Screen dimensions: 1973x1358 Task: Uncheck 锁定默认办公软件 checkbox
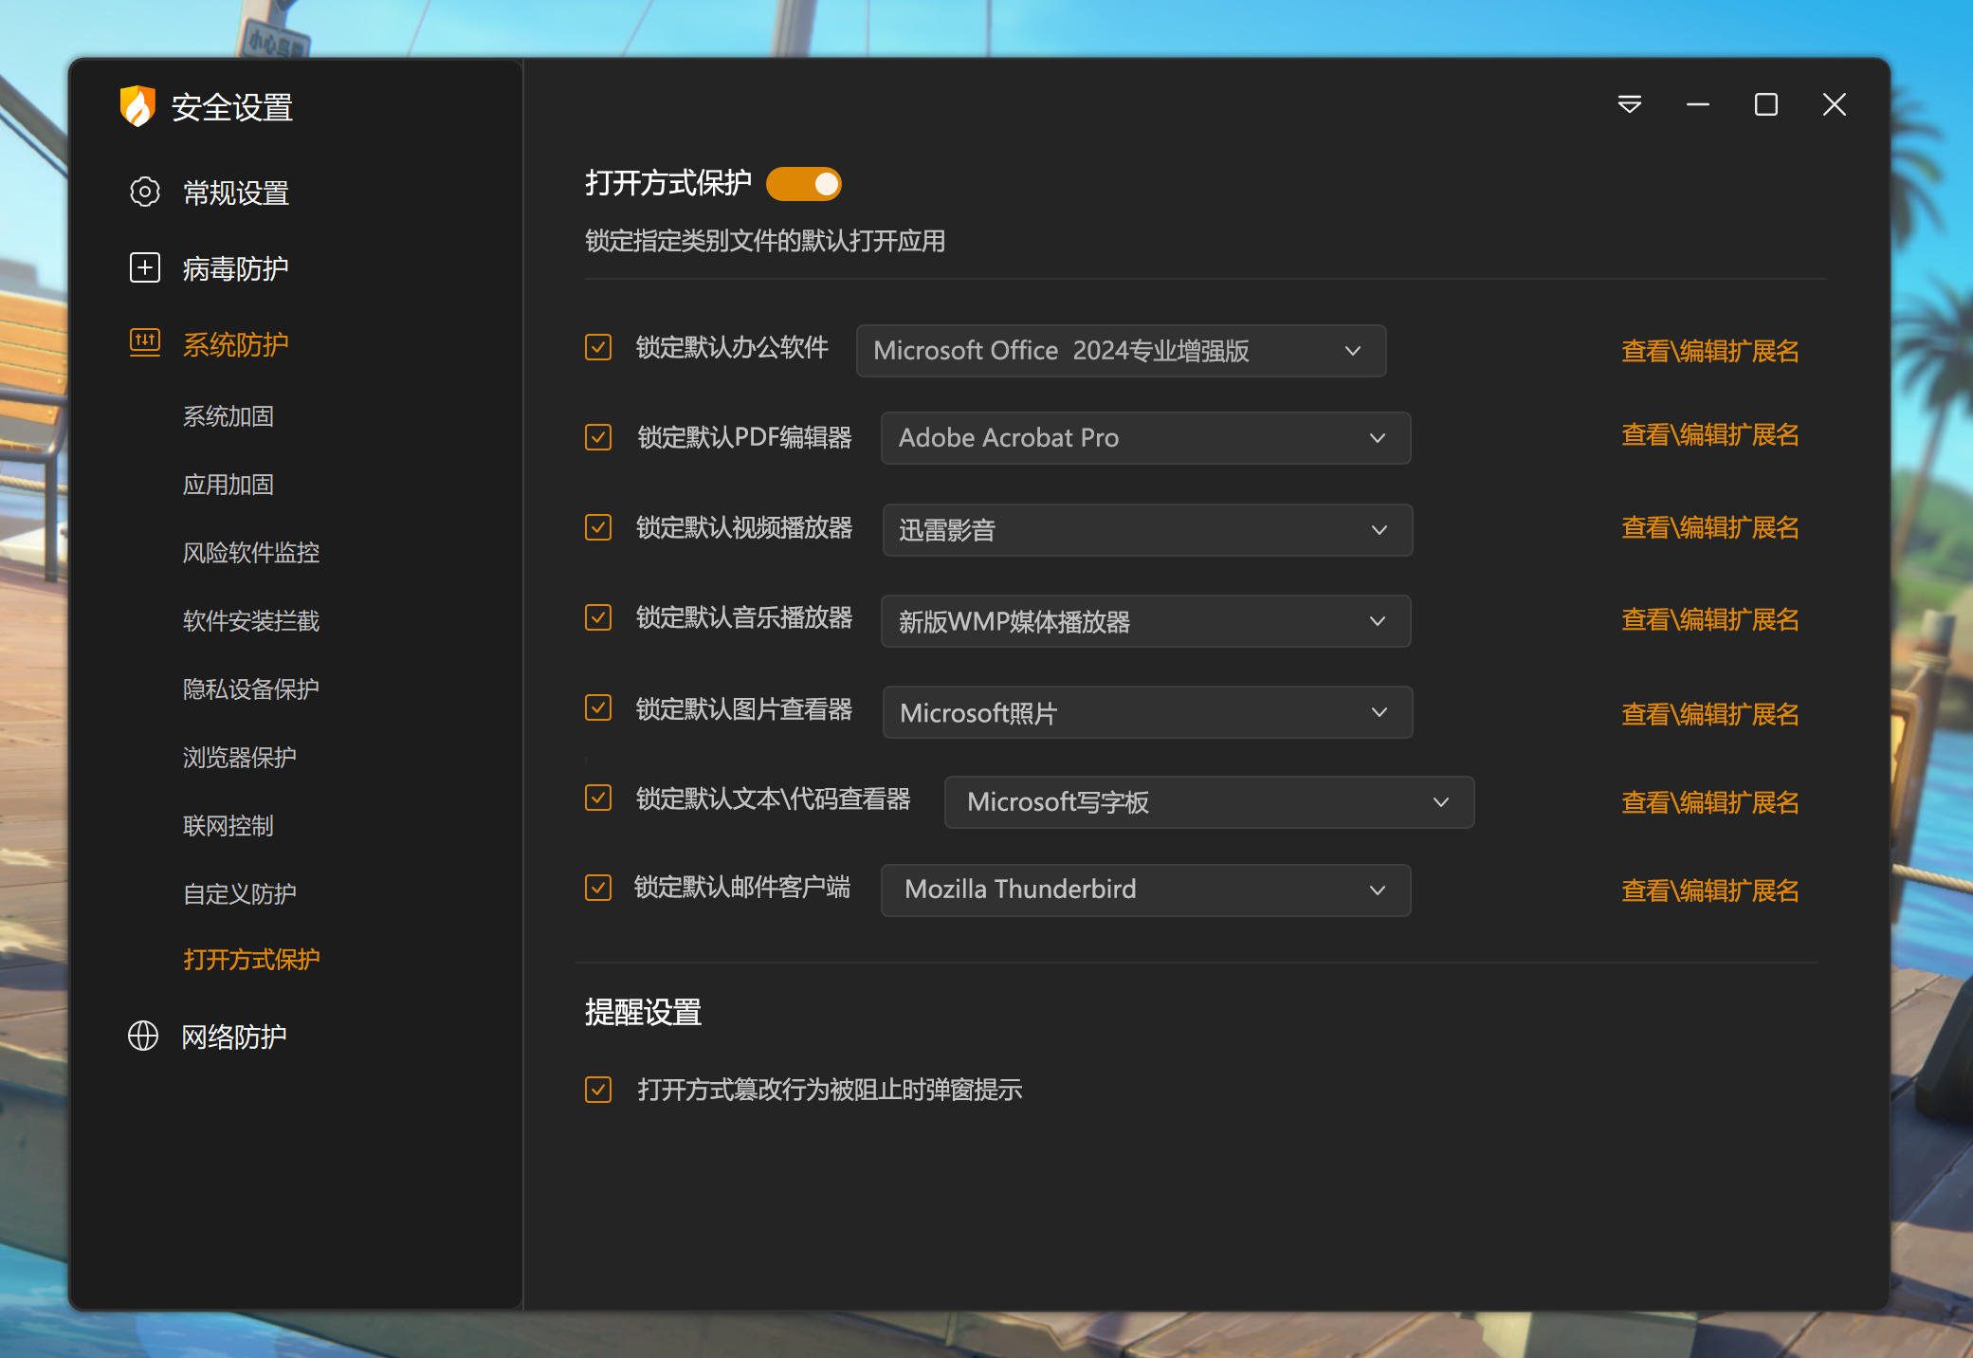pos(598,347)
